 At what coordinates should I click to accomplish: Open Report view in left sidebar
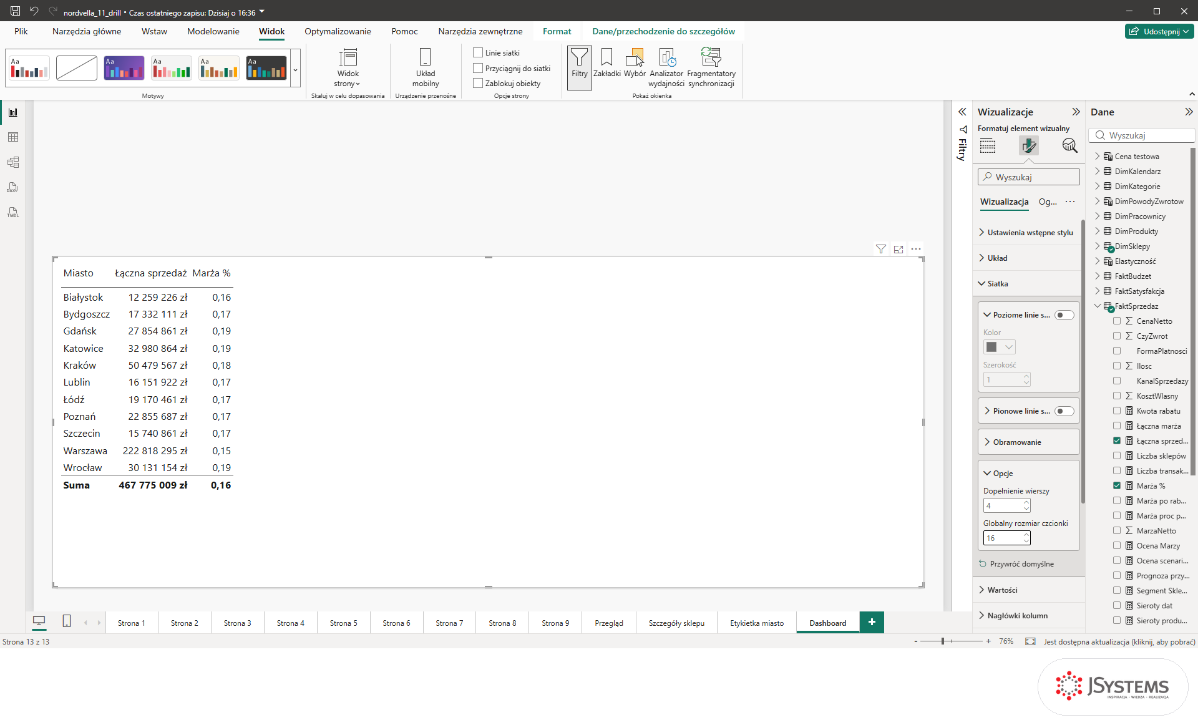[13, 112]
